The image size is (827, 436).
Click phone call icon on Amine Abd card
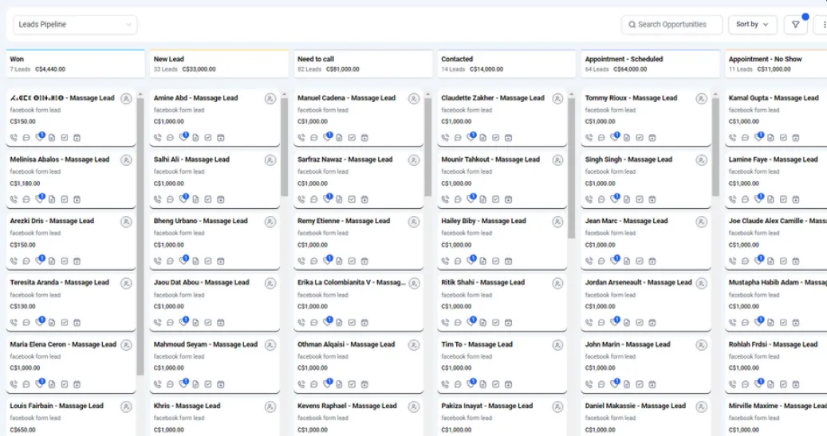157,138
